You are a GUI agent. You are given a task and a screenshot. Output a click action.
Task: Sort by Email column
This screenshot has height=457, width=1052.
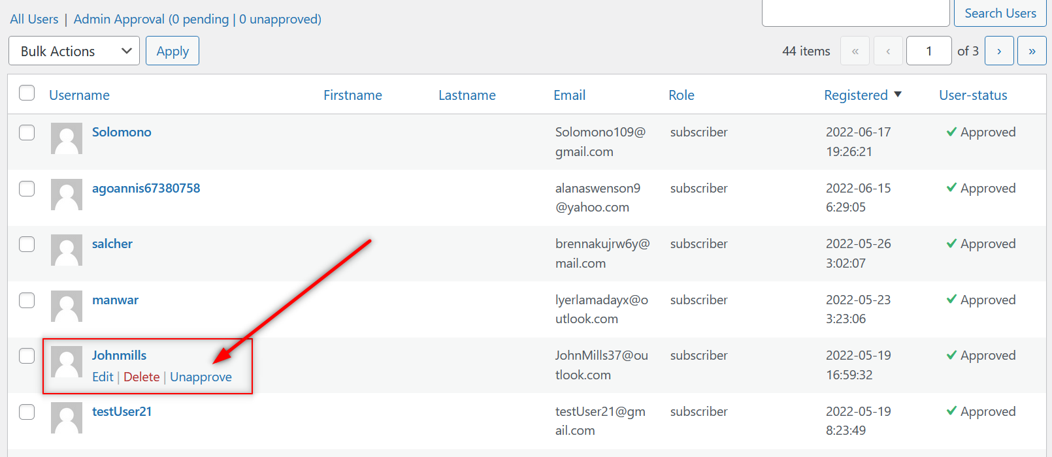(x=569, y=95)
